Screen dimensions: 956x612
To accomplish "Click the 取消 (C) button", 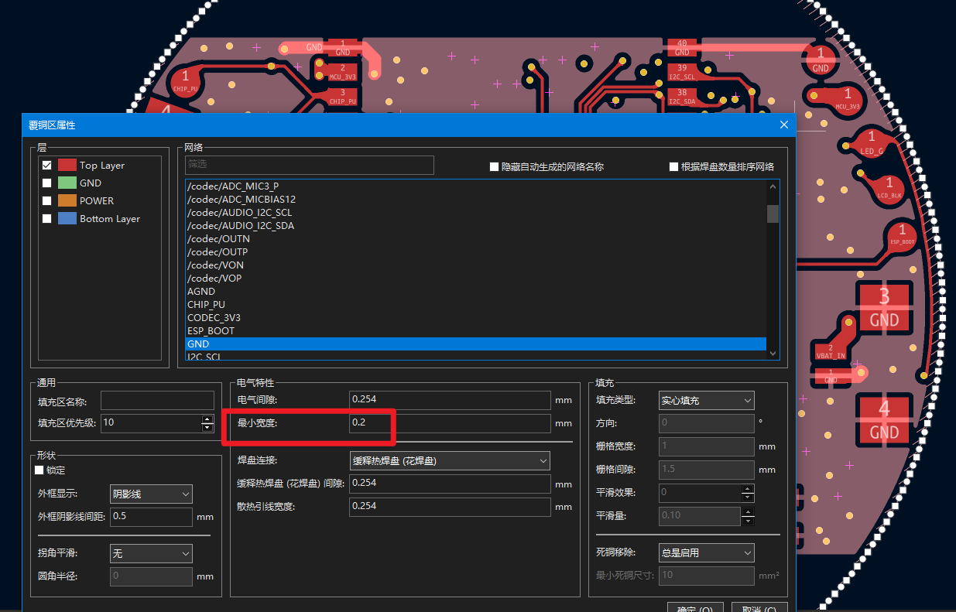I will click(x=759, y=607).
